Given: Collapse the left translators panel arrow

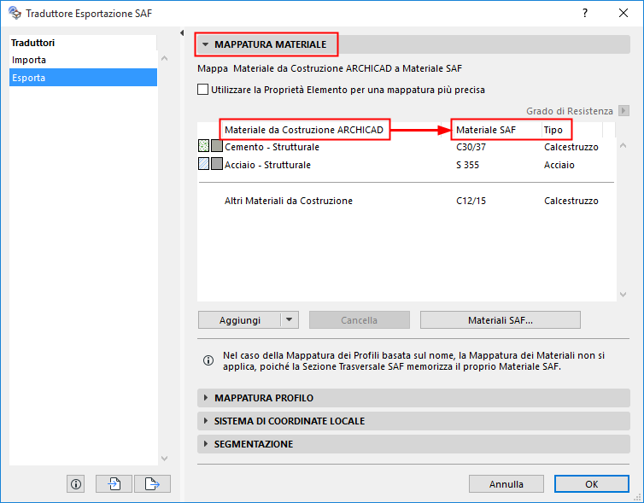Looking at the screenshot, I should tap(182, 32).
